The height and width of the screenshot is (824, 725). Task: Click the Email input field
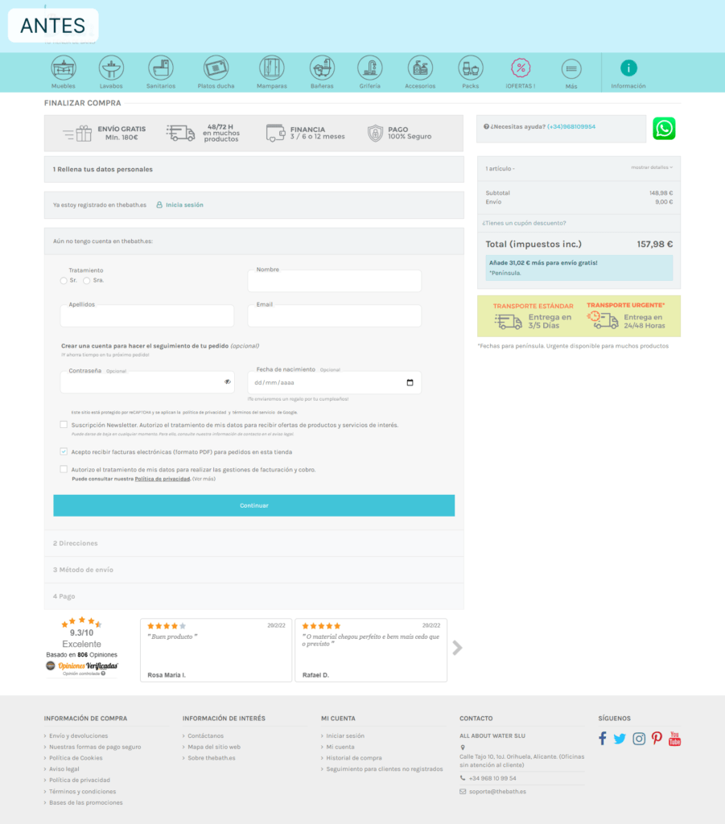(334, 316)
